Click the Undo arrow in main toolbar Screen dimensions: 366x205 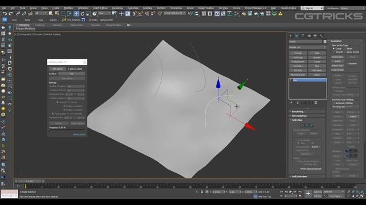(x=5, y=14)
